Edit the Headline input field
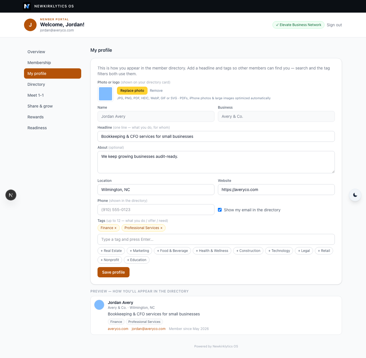Viewport: 366px width, 358px height. tap(216, 136)
